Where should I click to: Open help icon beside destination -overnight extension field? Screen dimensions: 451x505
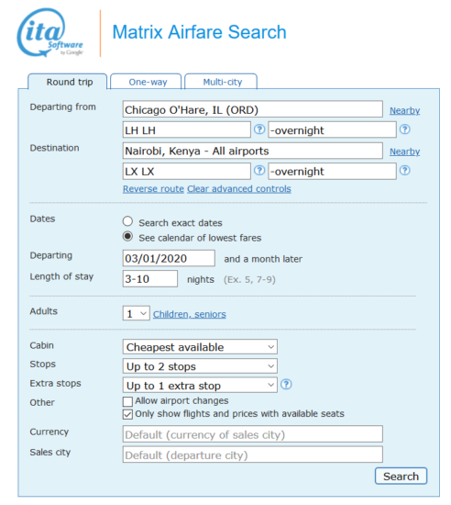coord(405,171)
